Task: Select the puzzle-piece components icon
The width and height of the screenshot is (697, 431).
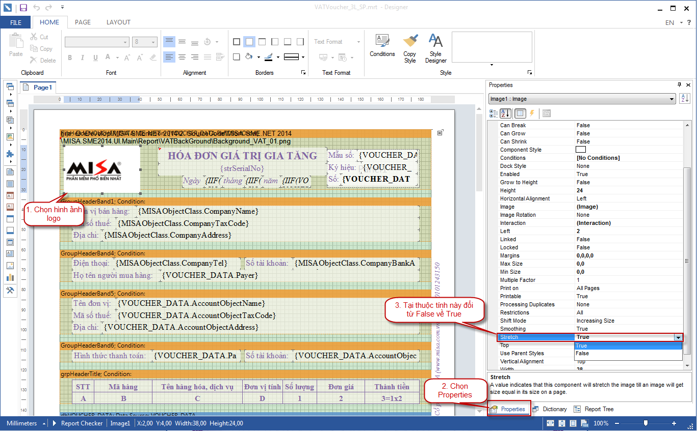Action: point(10,154)
